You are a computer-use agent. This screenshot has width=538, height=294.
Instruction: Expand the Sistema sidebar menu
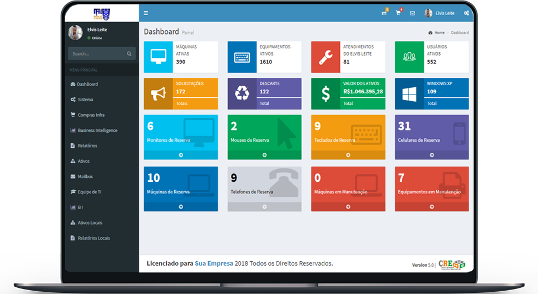[x=85, y=99]
